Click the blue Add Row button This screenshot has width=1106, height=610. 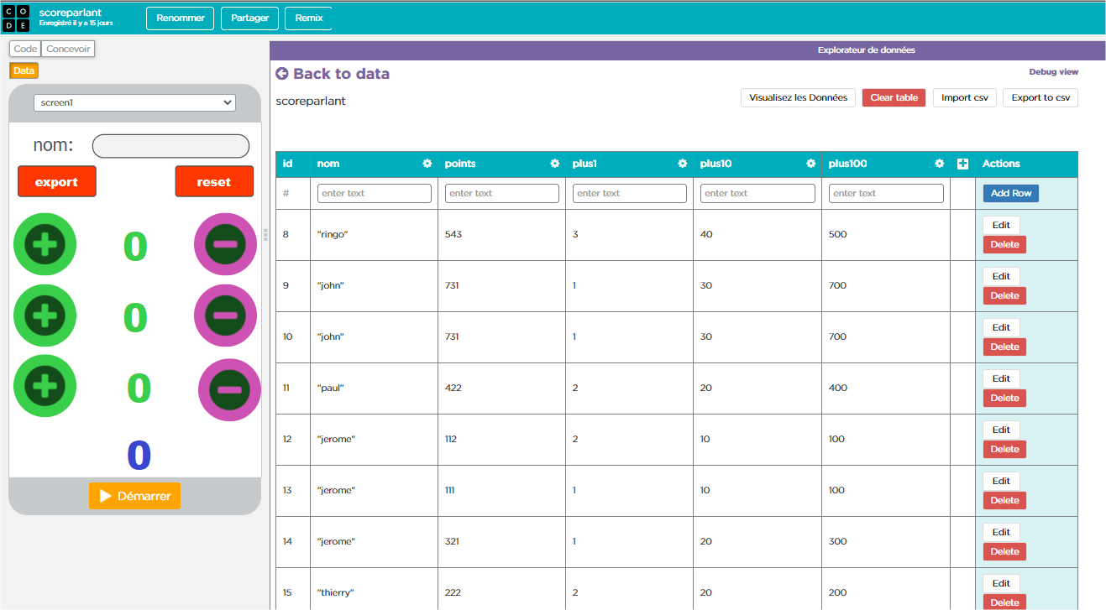1011,193
